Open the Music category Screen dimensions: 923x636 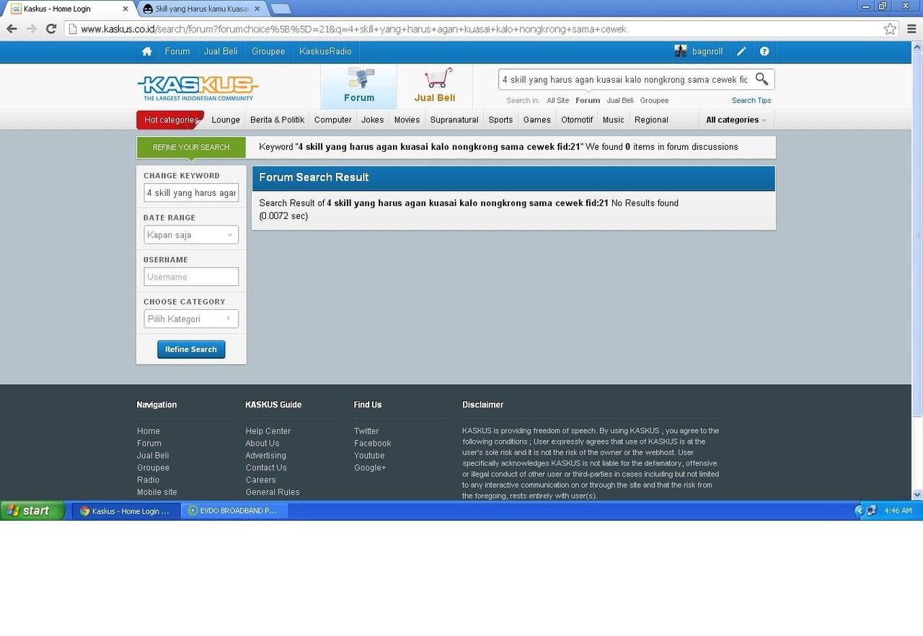click(x=614, y=120)
